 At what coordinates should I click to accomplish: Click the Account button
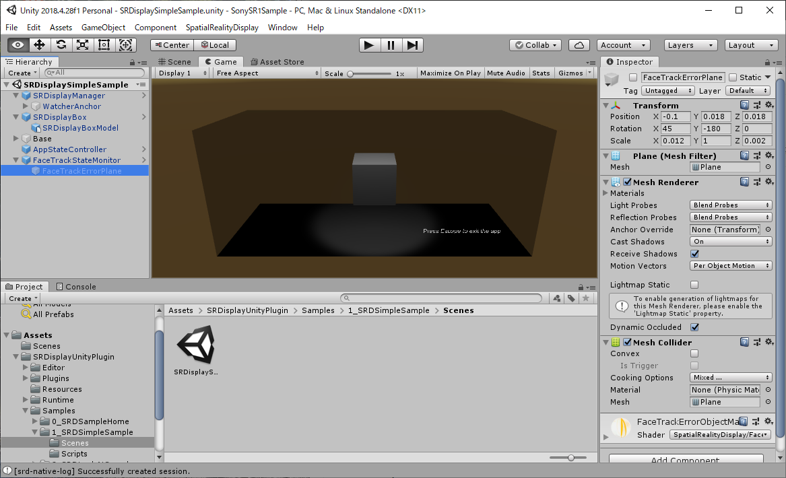[x=624, y=45]
